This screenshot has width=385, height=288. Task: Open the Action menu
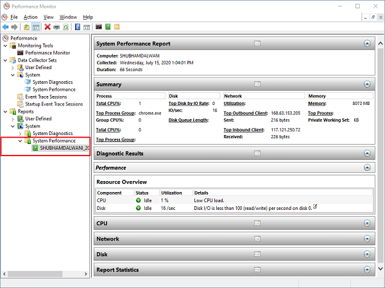click(x=30, y=17)
